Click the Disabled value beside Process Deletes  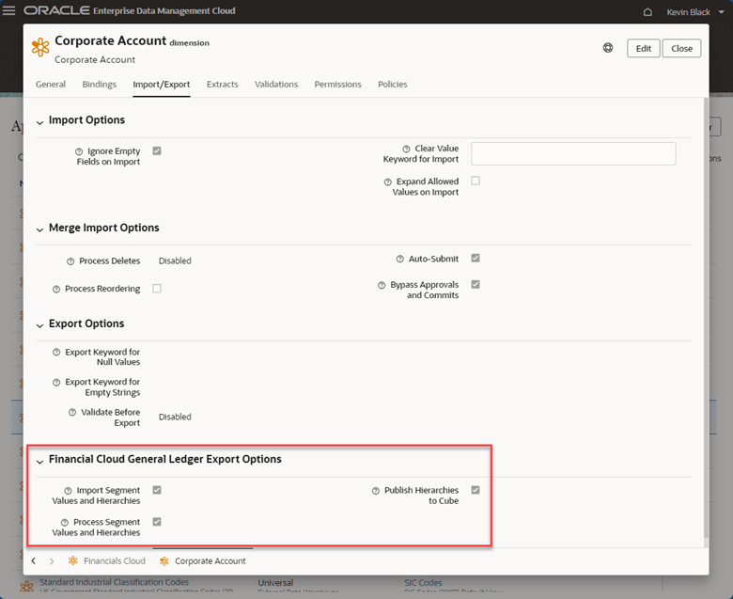175,260
